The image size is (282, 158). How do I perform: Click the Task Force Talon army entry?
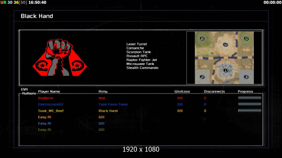113,104
